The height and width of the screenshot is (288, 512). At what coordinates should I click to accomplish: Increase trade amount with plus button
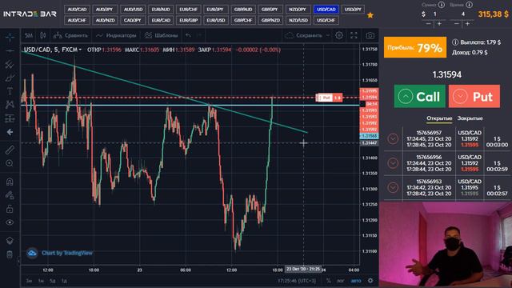(x=439, y=23)
